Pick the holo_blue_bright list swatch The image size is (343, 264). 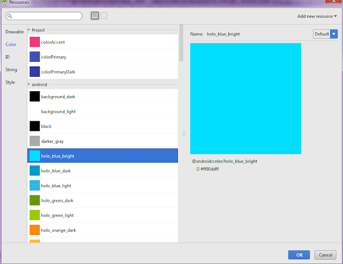[35, 156]
